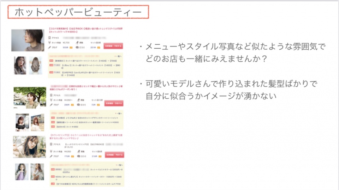
Task: Open the コロナ対策実施中 salon headline link
Action: [x=85, y=30]
